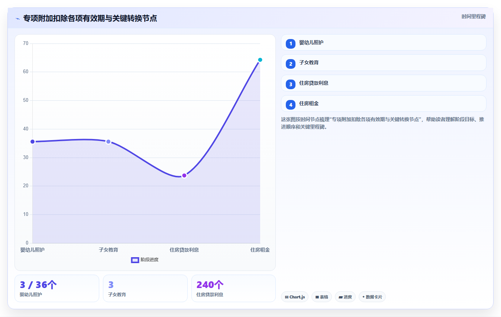
Task: Click the number 4 badge for 住房租金
Action: pos(291,104)
